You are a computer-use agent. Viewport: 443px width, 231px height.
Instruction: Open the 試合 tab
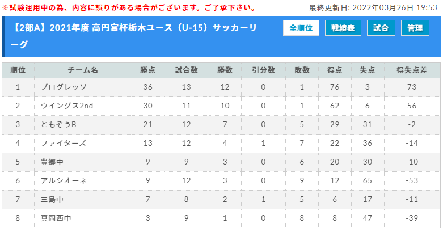[381, 28]
